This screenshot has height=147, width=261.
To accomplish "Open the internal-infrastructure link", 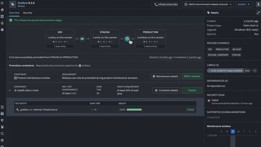I will tap(45, 110).
